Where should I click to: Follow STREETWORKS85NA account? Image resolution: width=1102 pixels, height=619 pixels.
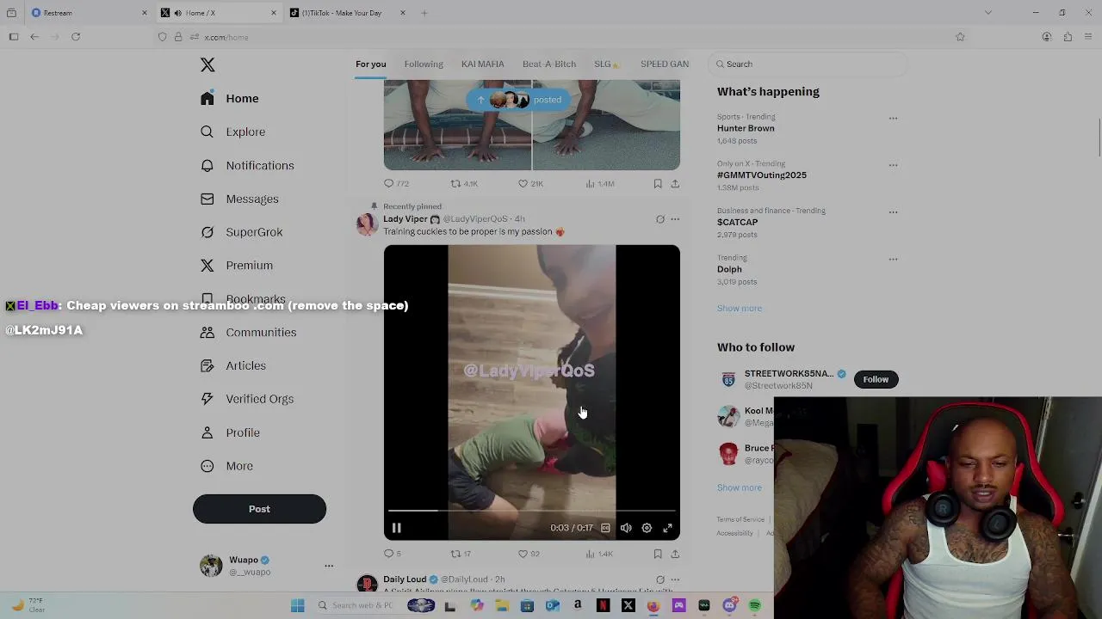(876, 379)
